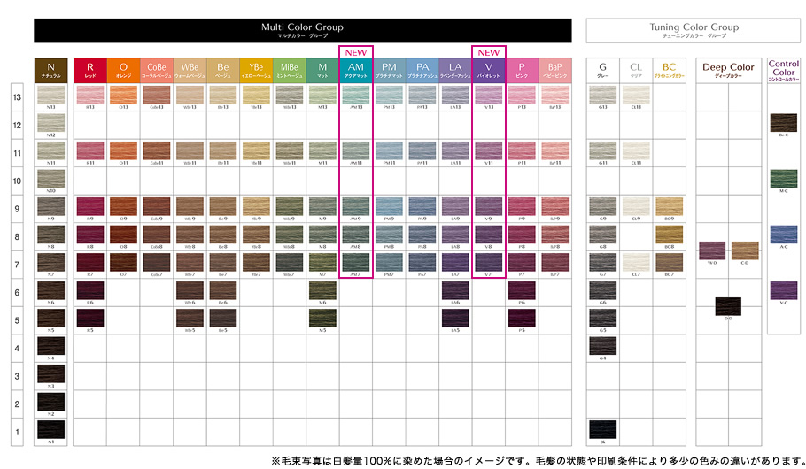This screenshot has height=469, width=806.
Task: Select the LA6 lavender ash swatch
Action: pos(455,290)
